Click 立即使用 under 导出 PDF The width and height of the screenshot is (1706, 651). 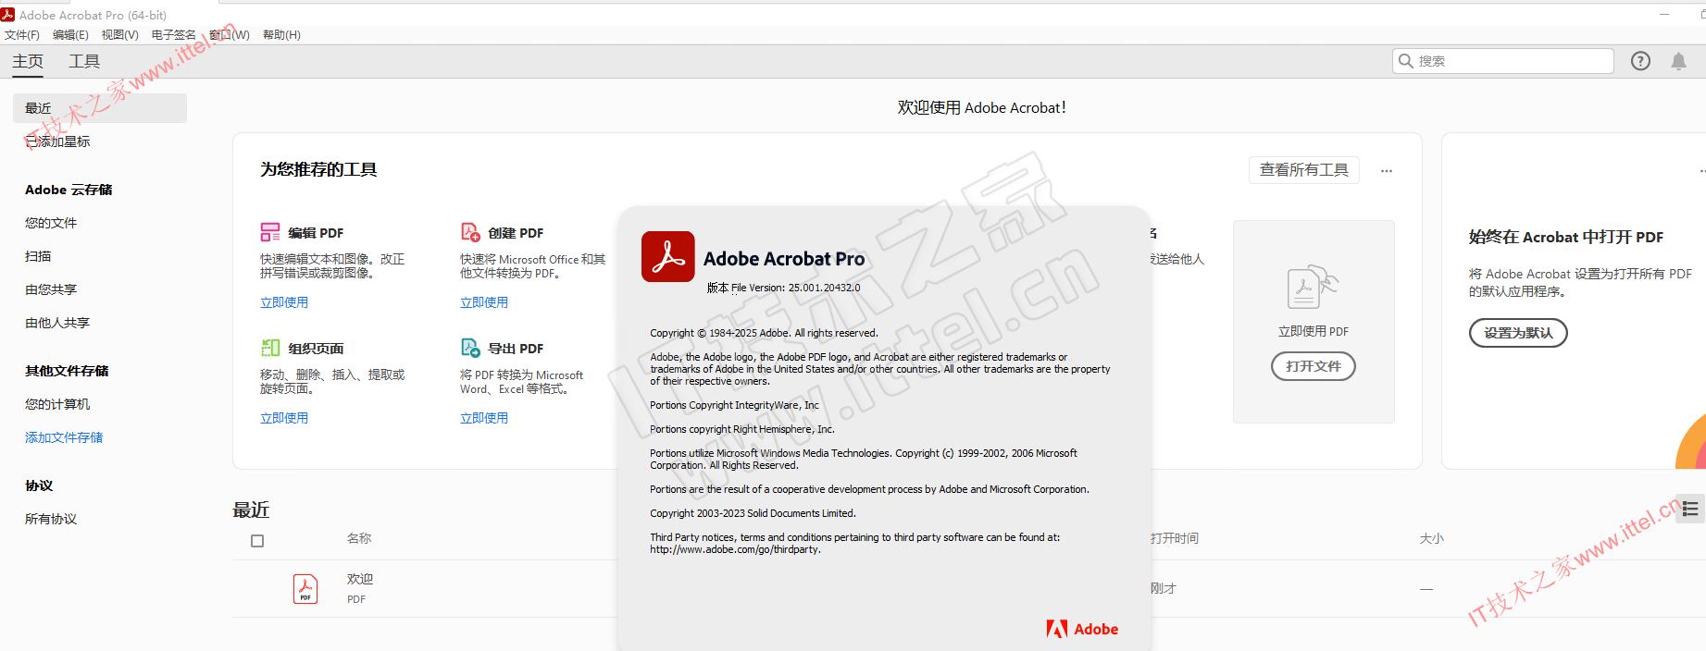[484, 418]
